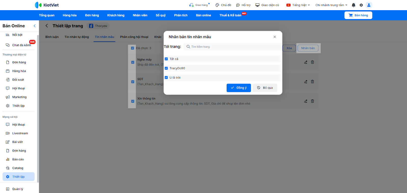The width and height of the screenshot is (407, 193).
Task: Toggle the Xin thông tin checkbox
Action: (x=133, y=101)
